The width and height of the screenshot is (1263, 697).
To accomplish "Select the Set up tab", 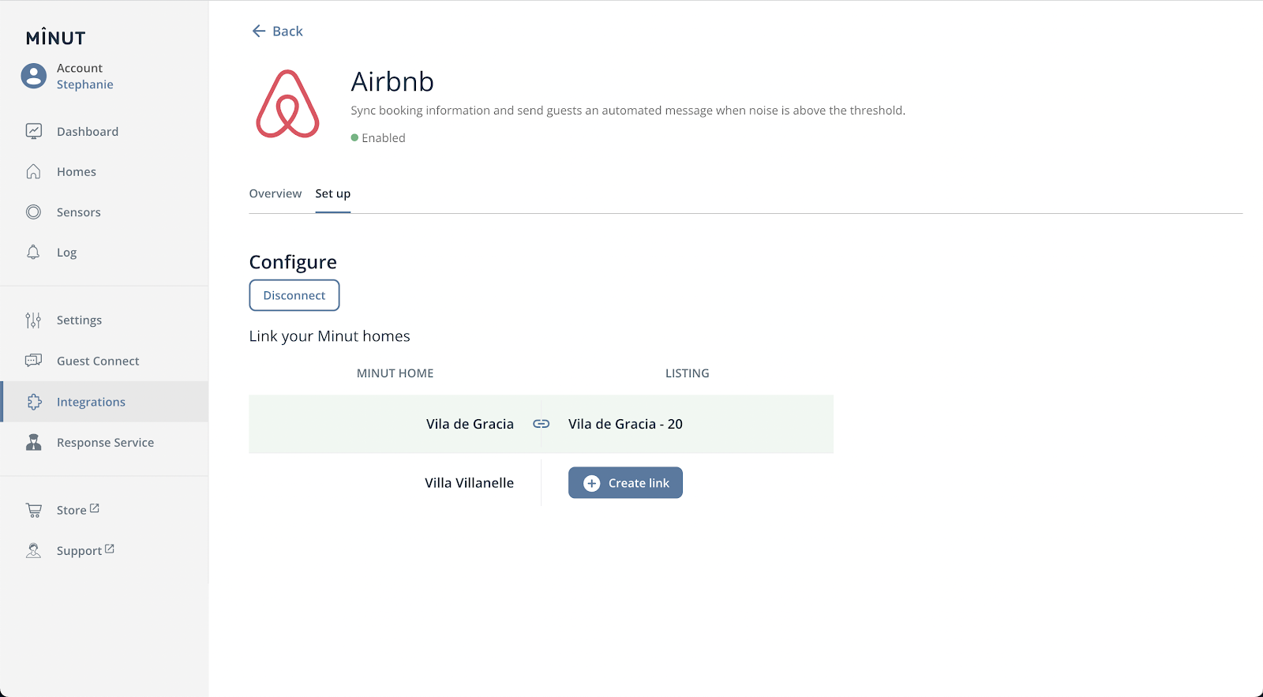I will pyautogui.click(x=332, y=193).
